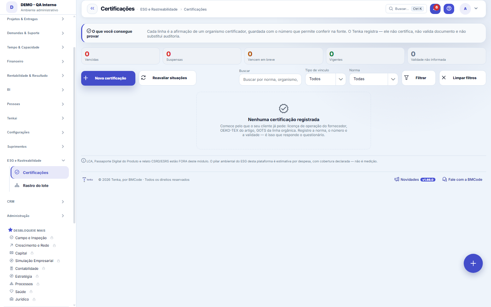
Task: Open Campo e Inspeção locked module
Action: click(31, 238)
